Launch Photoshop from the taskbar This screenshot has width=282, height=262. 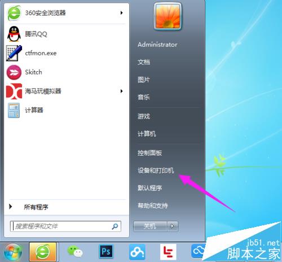[106, 251]
